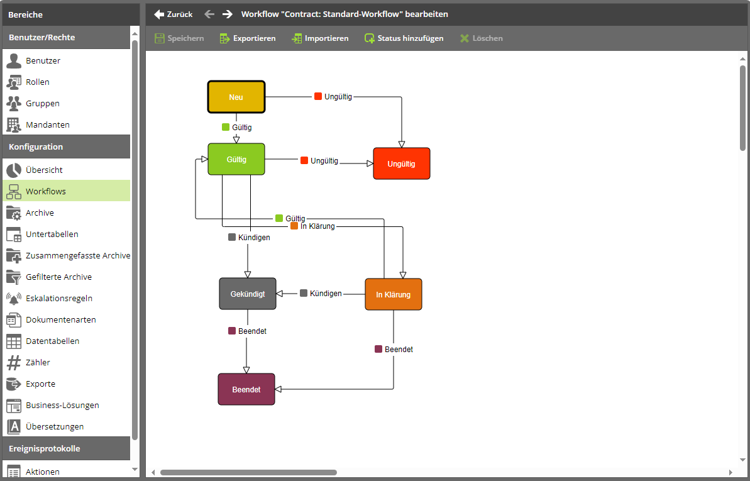Click the Importieren button label
750x481 pixels.
pyautogui.click(x=327, y=38)
